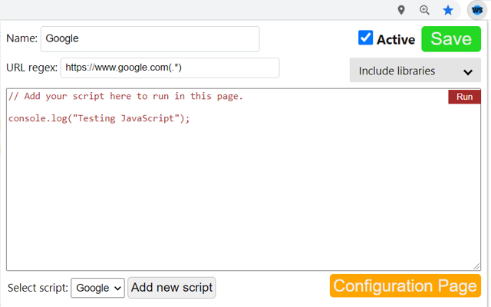Click the editor's corner resize handle
This screenshot has height=307, width=491.
476,266
